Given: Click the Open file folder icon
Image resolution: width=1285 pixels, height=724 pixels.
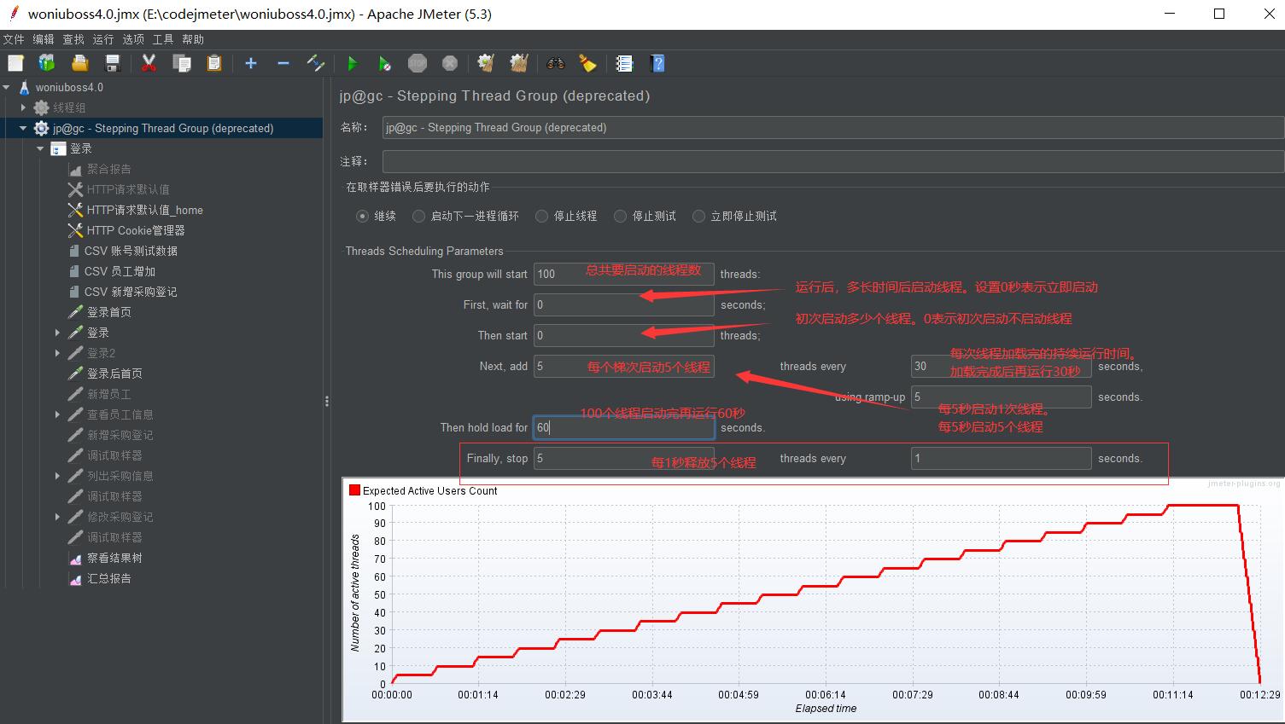Looking at the screenshot, I should (x=79, y=63).
